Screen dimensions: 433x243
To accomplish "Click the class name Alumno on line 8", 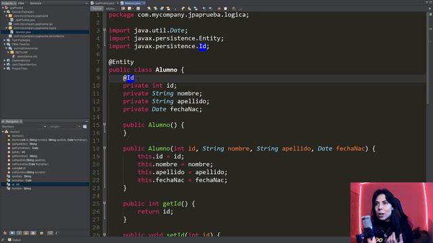I will pos(166,70).
